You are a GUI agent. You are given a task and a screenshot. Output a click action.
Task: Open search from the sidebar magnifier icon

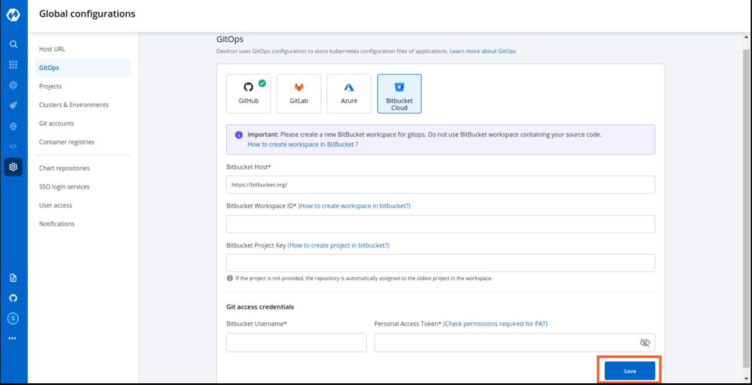tap(13, 44)
